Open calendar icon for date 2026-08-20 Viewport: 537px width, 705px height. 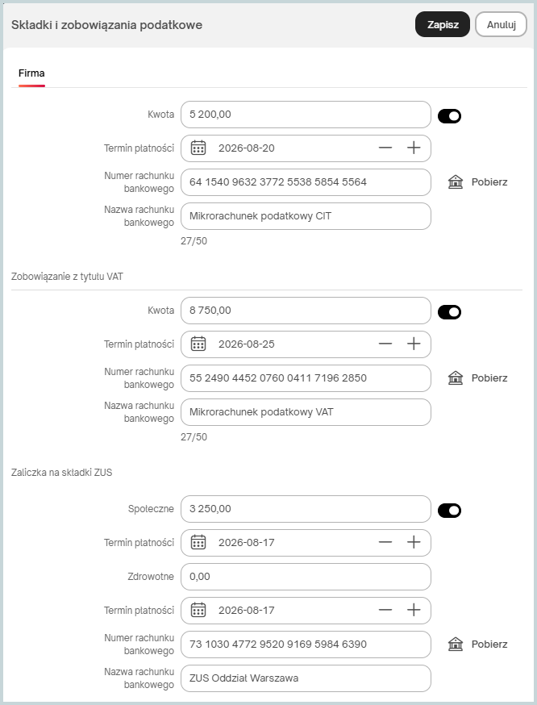click(198, 148)
